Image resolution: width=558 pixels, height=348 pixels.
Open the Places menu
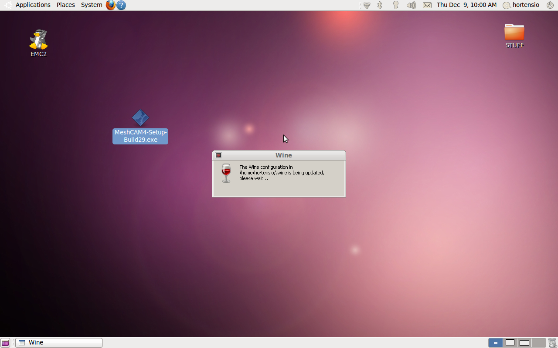[x=66, y=5]
